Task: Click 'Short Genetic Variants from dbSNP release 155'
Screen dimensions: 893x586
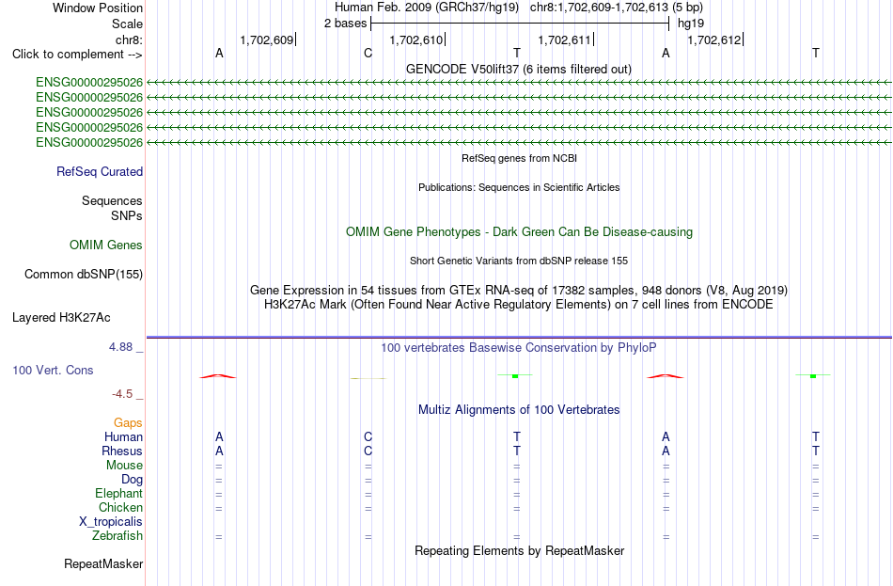Action: pyautogui.click(x=519, y=261)
